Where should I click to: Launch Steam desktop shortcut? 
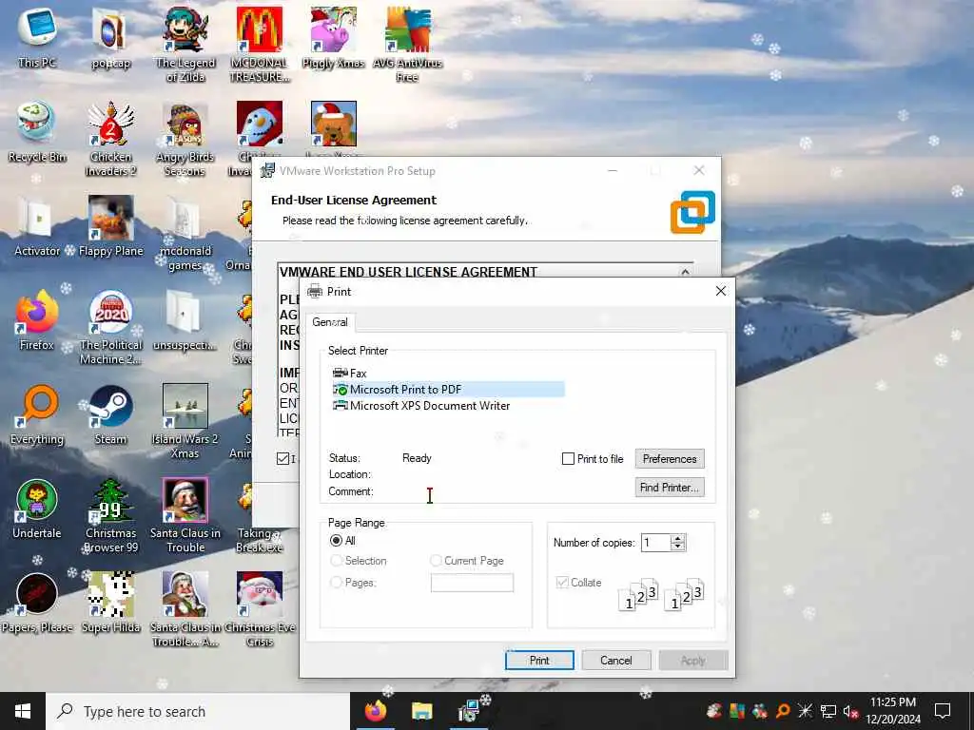(x=110, y=414)
